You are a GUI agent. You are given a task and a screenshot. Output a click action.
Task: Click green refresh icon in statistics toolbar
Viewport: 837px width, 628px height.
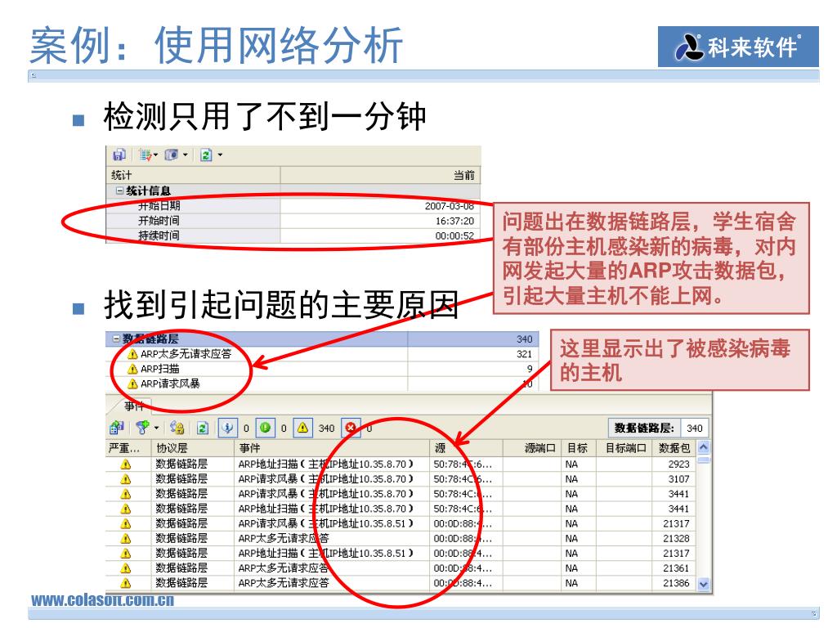point(206,155)
